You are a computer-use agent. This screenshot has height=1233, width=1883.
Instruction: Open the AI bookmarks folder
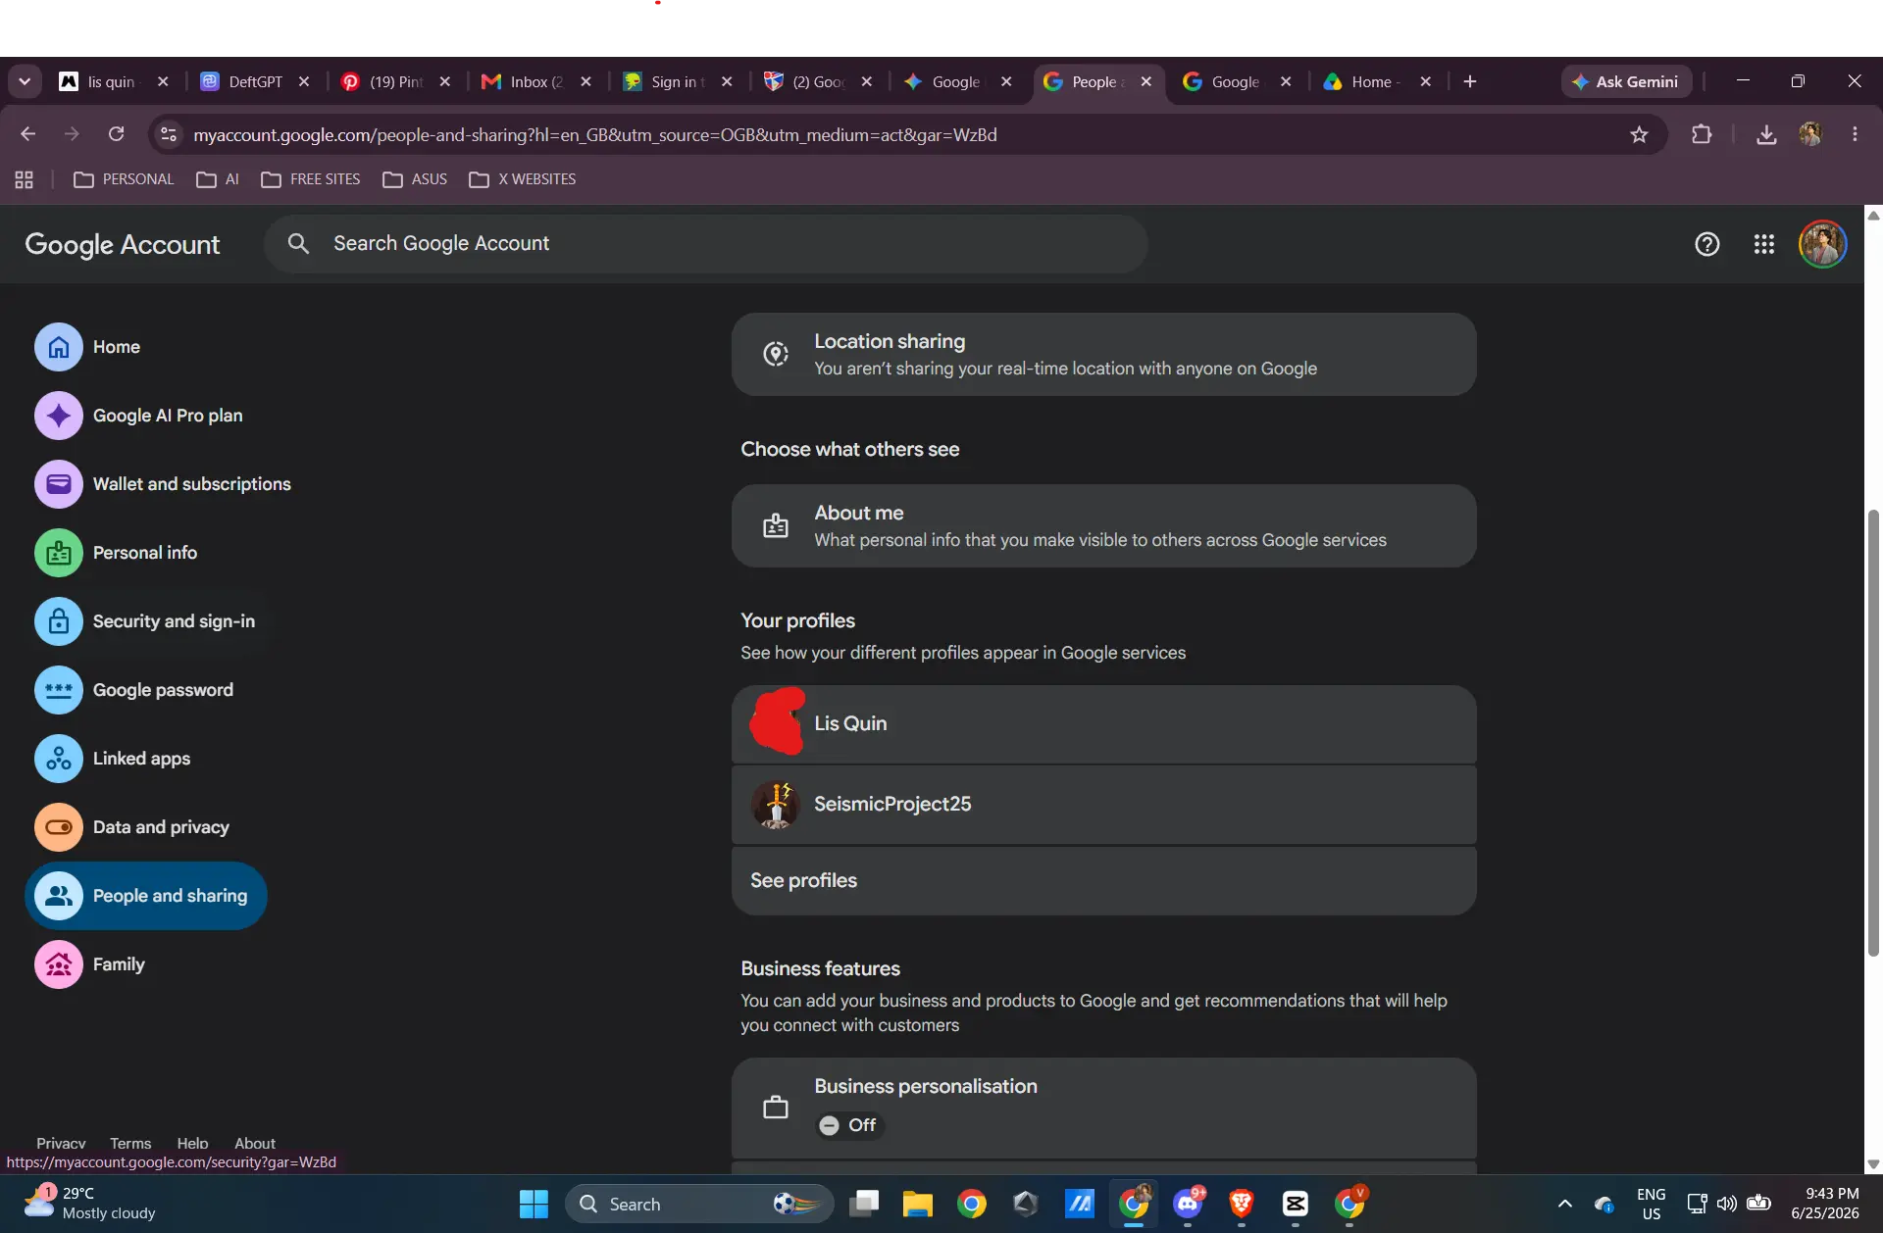point(218,179)
